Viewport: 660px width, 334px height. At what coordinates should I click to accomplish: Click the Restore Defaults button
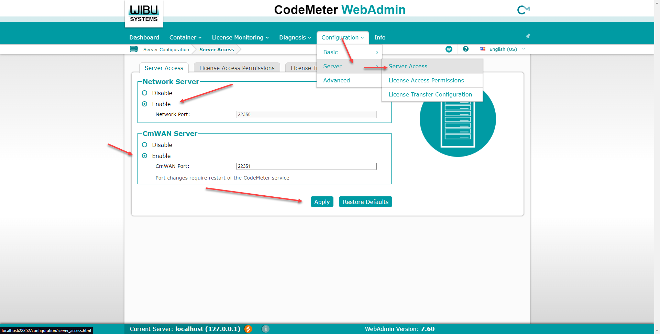tap(365, 202)
